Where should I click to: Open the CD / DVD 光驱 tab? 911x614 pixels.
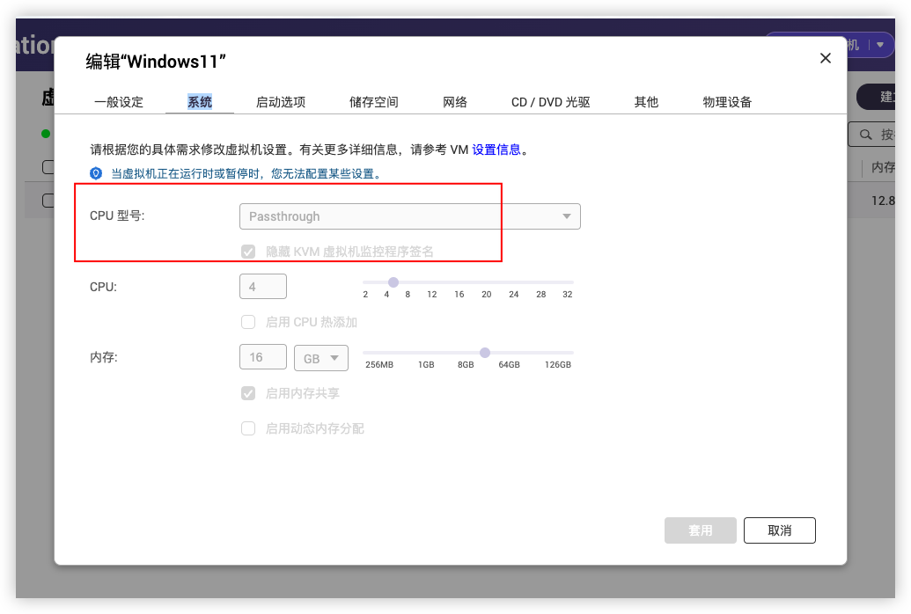550,102
